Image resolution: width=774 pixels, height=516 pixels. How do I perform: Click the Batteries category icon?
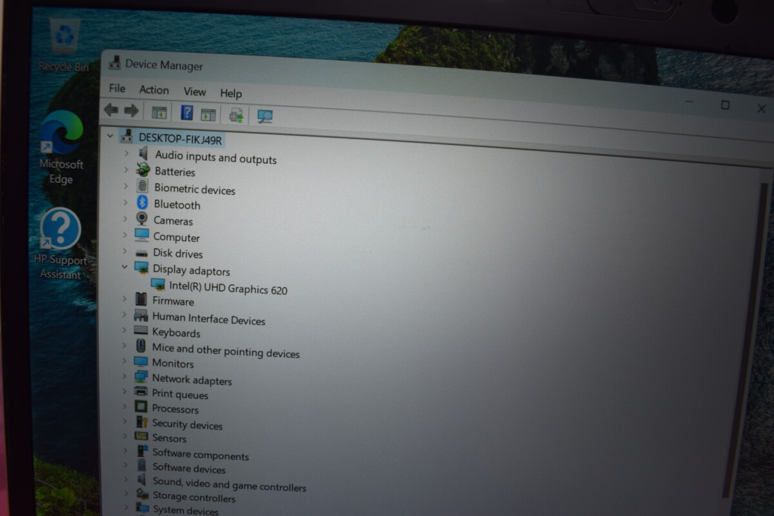143,170
